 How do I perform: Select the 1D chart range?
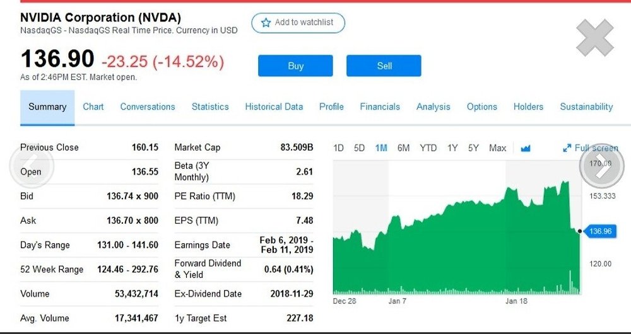[338, 148]
